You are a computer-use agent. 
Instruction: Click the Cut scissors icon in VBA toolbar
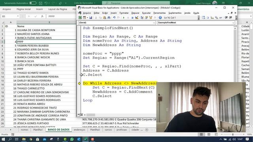point(96,18)
